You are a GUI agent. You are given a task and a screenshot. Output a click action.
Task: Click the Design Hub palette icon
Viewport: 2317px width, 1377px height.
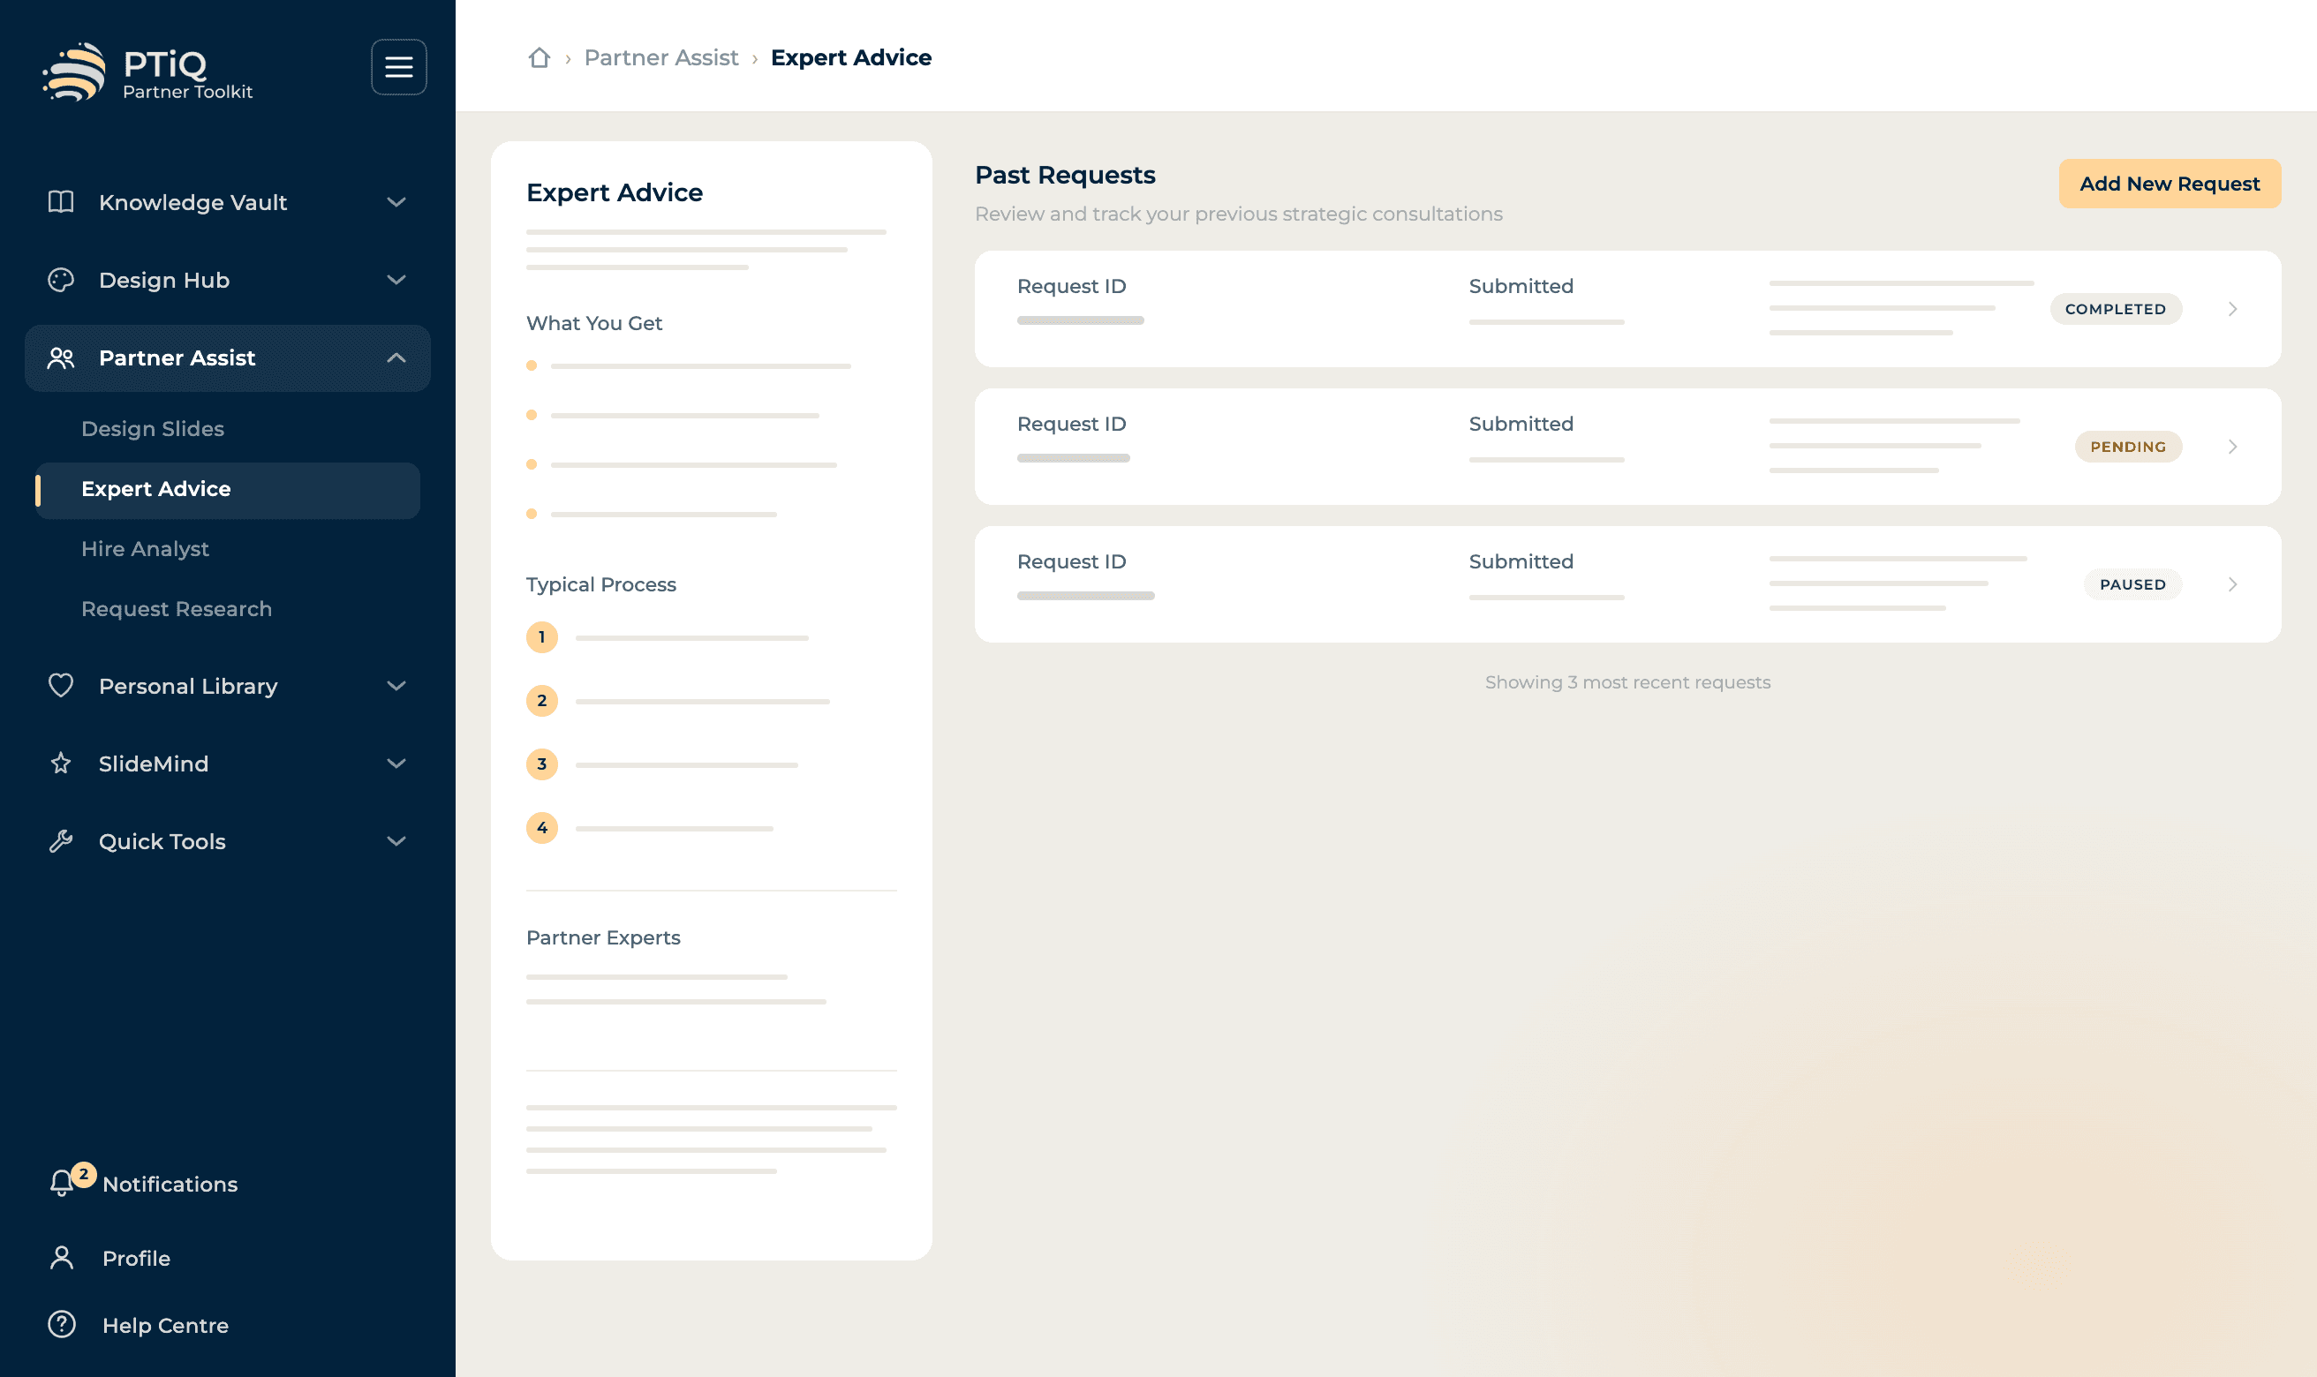coord(61,280)
